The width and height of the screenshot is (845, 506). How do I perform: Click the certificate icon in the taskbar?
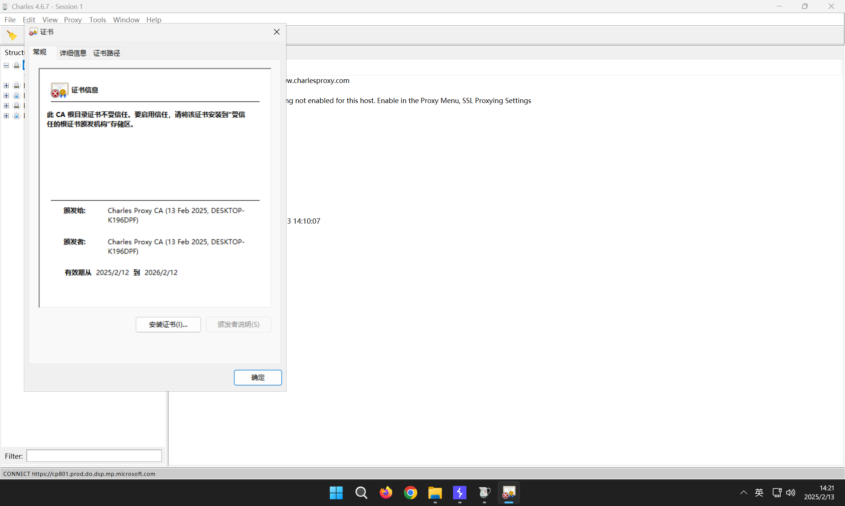click(x=508, y=493)
